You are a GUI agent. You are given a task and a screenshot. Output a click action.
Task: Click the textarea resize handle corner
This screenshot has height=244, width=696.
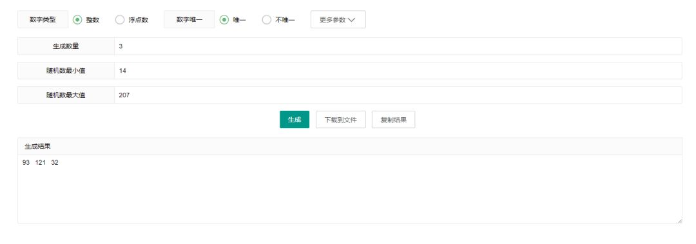click(x=679, y=220)
